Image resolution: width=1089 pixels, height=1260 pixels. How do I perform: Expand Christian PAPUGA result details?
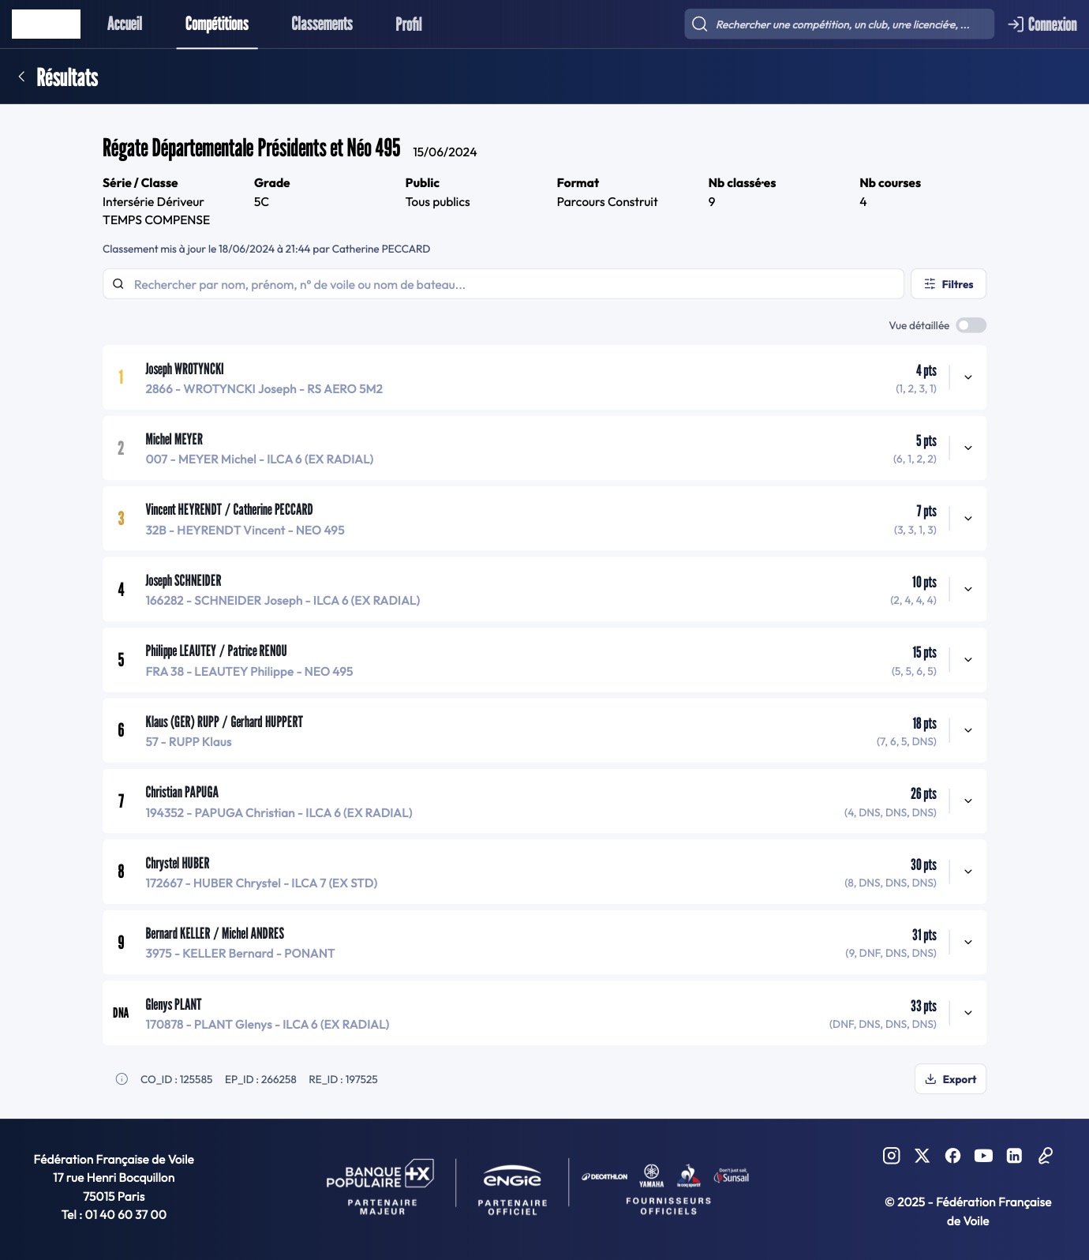pyautogui.click(x=967, y=801)
